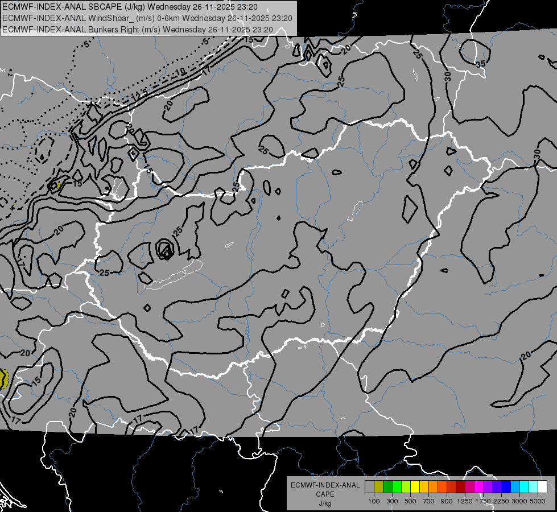Select the pure yellow legend swatch
This screenshot has height=512, width=557.
pyautogui.click(x=415, y=486)
